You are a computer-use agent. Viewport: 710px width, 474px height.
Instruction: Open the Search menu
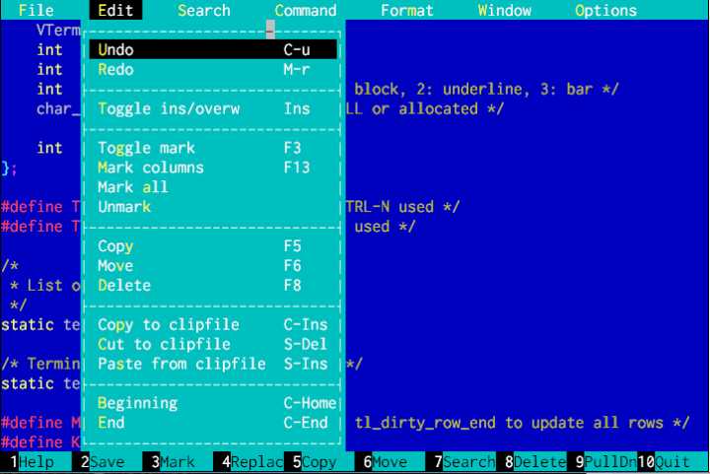click(204, 11)
